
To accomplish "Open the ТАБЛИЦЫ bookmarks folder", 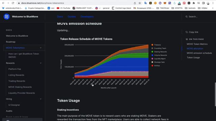I will point(163,8).
